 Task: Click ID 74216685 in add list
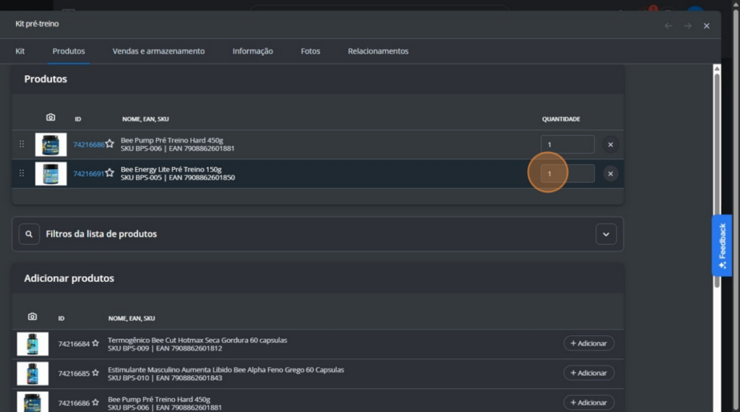tap(74, 373)
